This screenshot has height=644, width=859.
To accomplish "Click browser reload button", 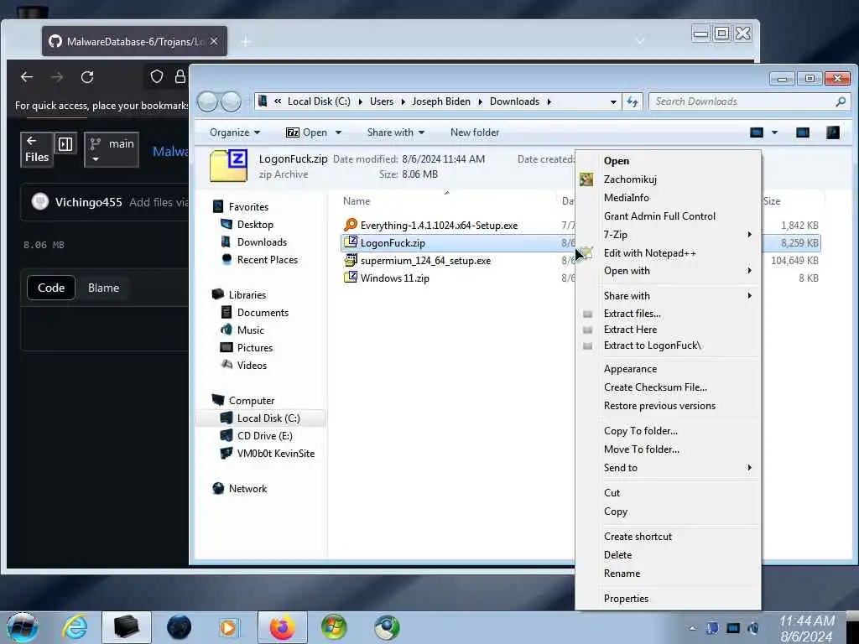I will [x=87, y=77].
